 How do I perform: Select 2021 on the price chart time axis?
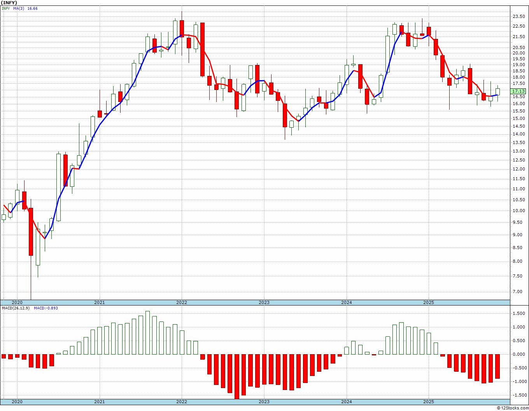(x=100, y=302)
